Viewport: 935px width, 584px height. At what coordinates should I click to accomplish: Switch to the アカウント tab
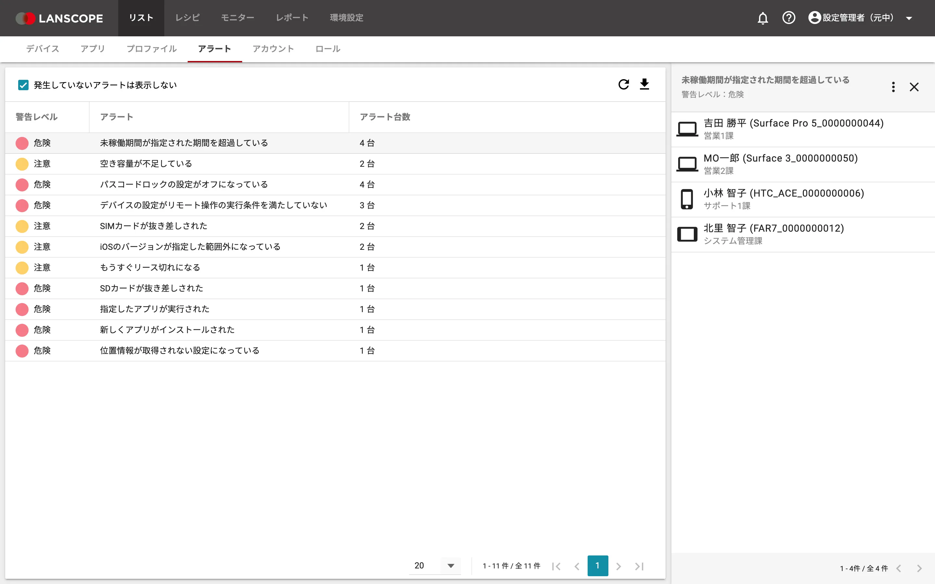273,49
